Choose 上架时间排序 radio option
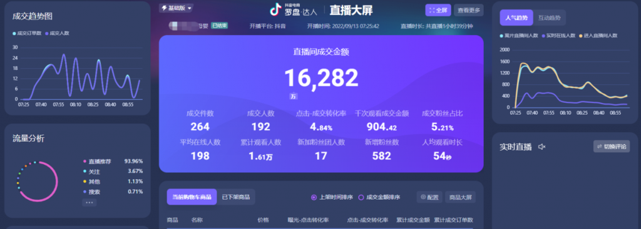The height and width of the screenshot is (229, 641). [332, 197]
